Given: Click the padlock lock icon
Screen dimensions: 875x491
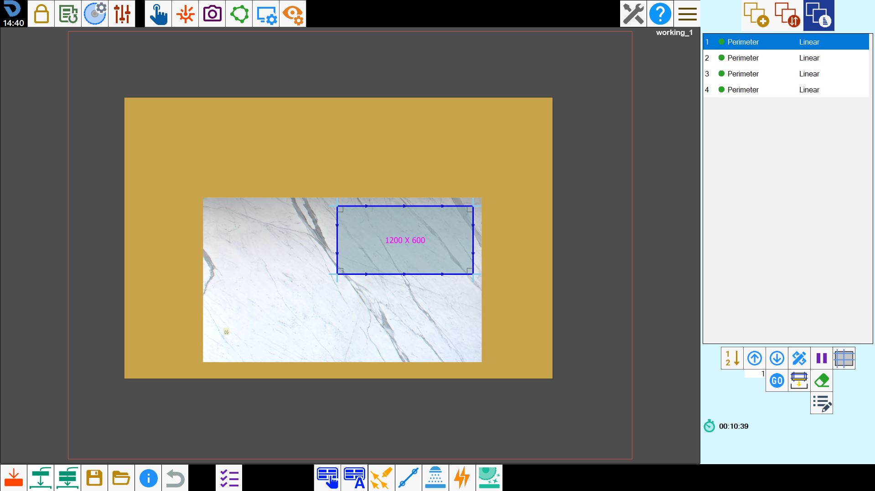Looking at the screenshot, I should pos(41,14).
